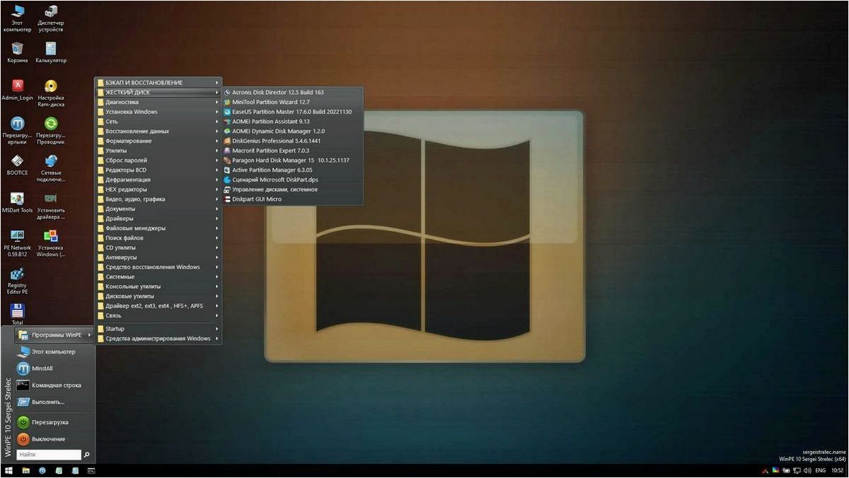The image size is (849, 478).
Task: Open the Калькулятор desktop icon
Action: pyautogui.click(x=51, y=52)
